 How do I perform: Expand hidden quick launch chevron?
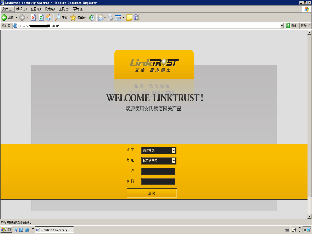tap(33, 229)
